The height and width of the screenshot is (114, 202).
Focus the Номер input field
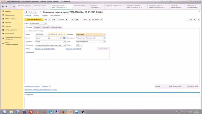[x=41, y=35]
